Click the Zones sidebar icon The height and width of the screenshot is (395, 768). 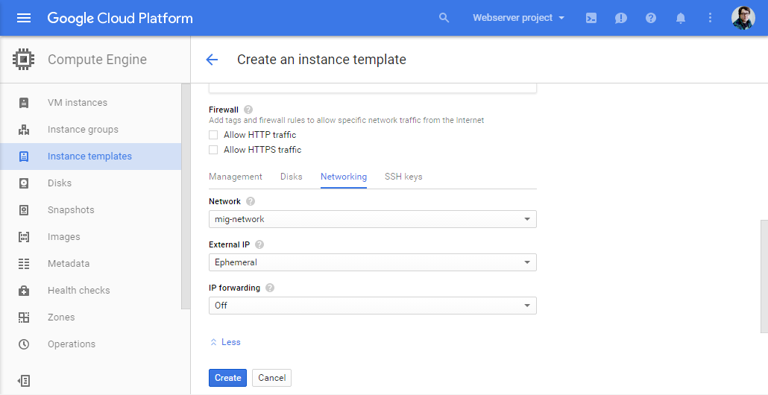point(24,317)
